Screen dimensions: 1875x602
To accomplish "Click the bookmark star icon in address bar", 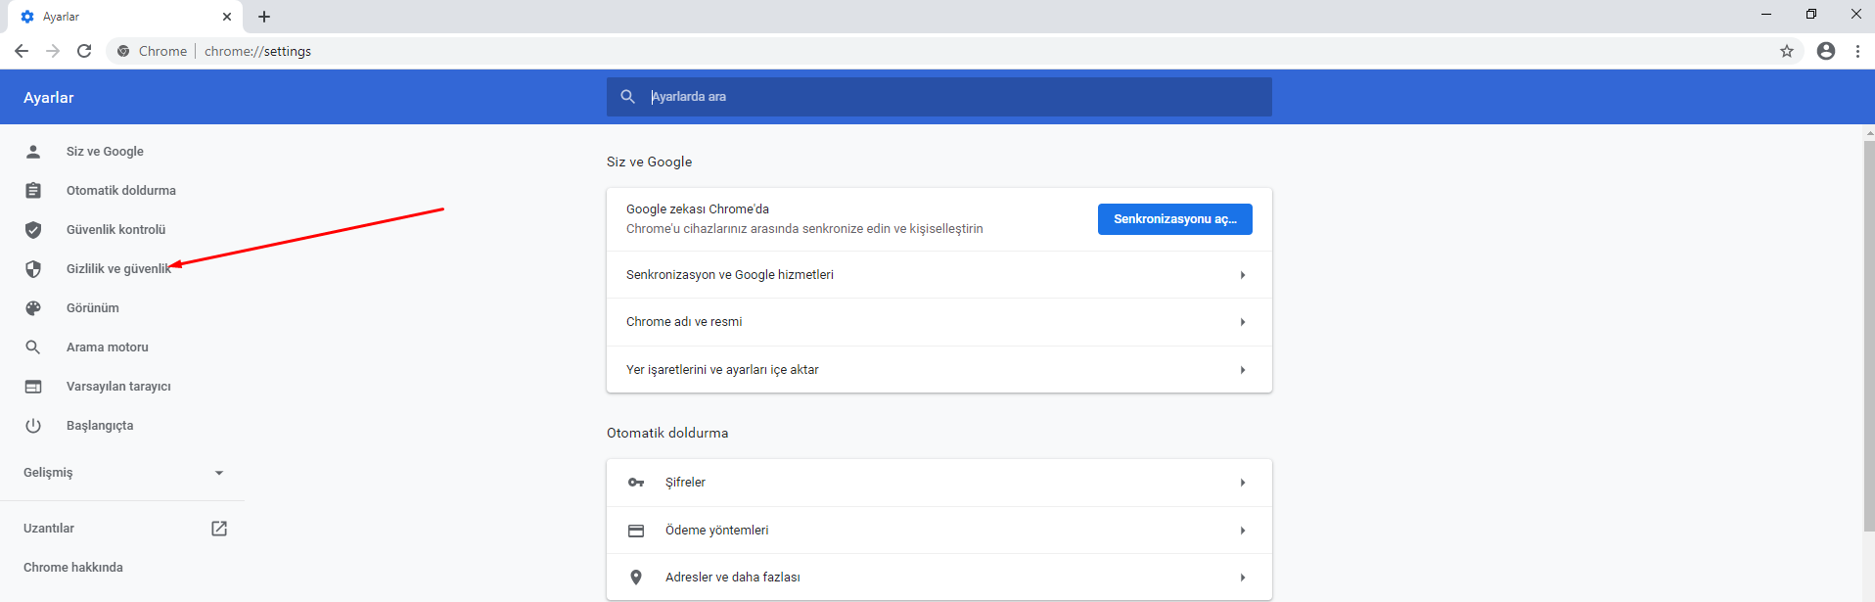I will coord(1786,51).
